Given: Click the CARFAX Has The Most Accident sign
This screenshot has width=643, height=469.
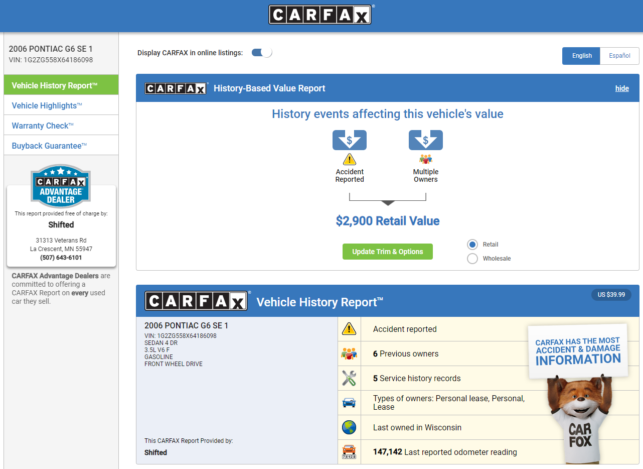Looking at the screenshot, I should coord(578,351).
